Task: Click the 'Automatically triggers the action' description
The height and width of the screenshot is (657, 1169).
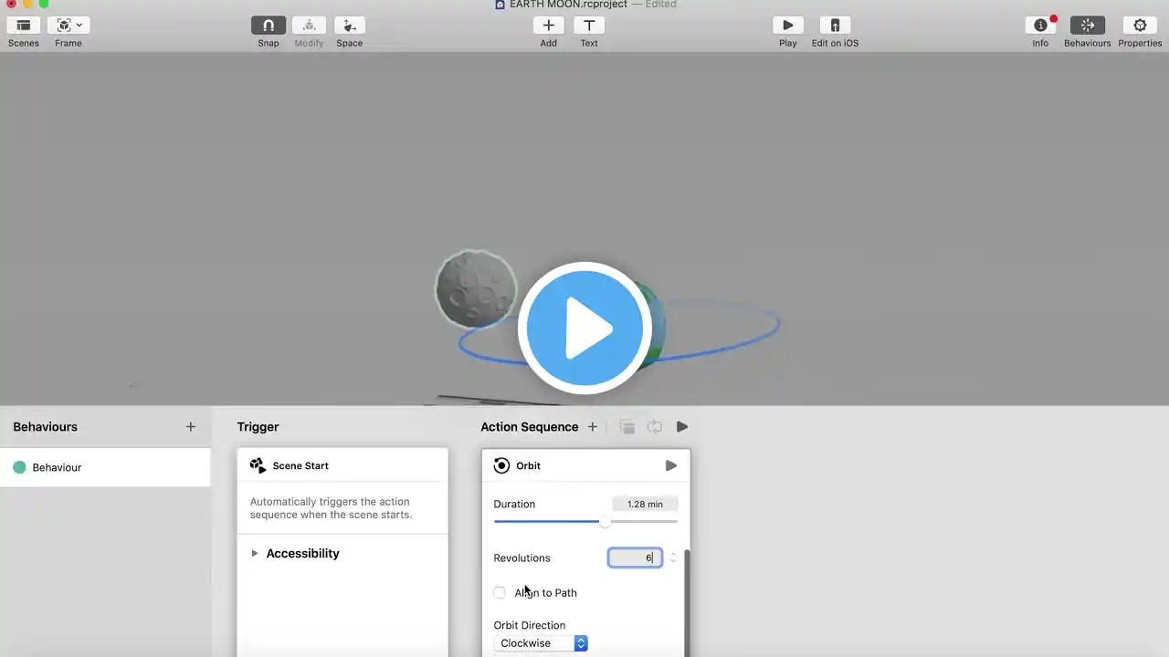Action: (331, 508)
